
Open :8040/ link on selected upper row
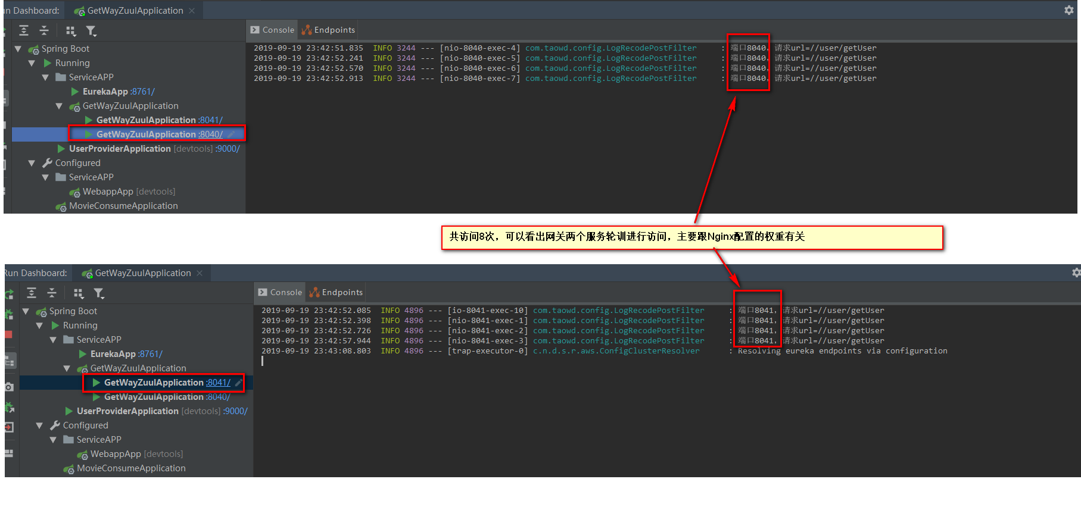point(210,134)
